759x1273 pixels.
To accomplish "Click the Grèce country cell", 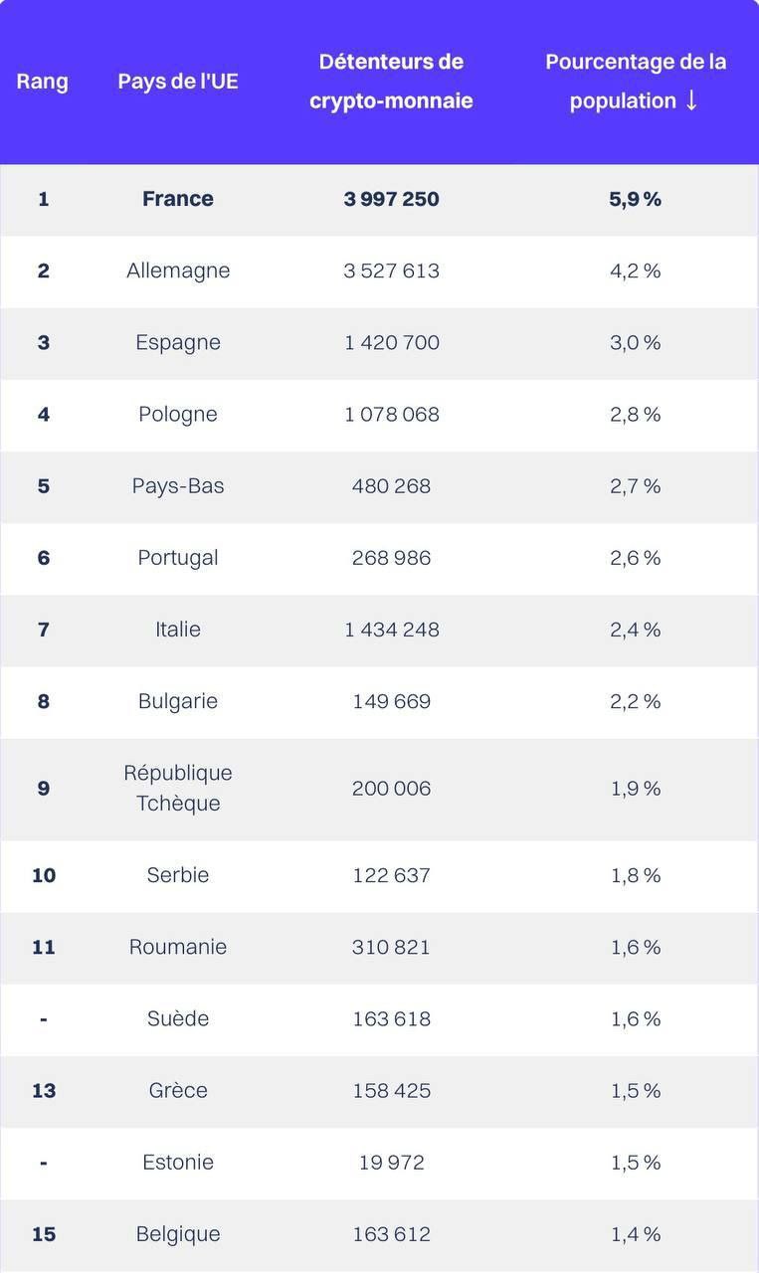I will [x=178, y=1090].
